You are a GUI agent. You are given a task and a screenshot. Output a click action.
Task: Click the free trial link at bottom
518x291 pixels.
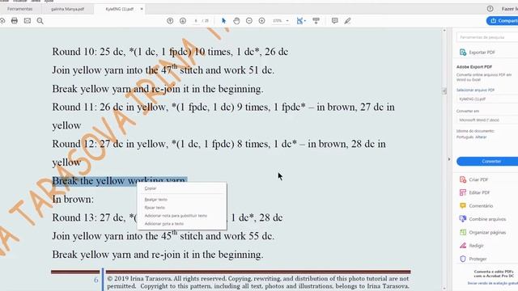492,283
